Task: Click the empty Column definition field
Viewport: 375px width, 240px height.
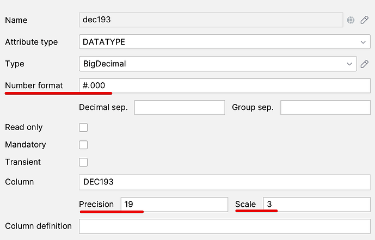Action: 225,226
